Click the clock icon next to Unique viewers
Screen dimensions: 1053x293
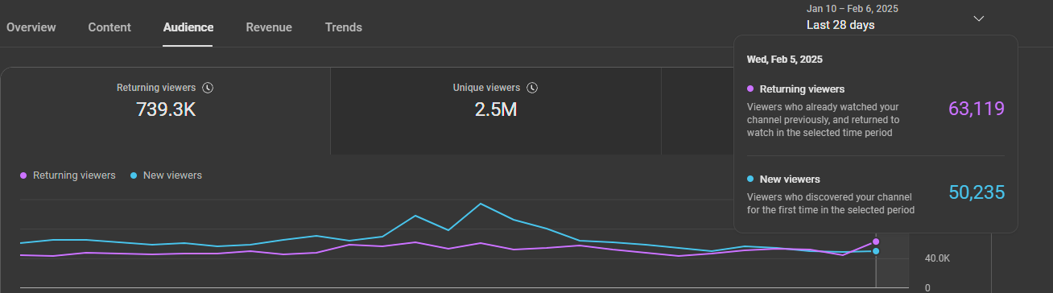(x=532, y=88)
